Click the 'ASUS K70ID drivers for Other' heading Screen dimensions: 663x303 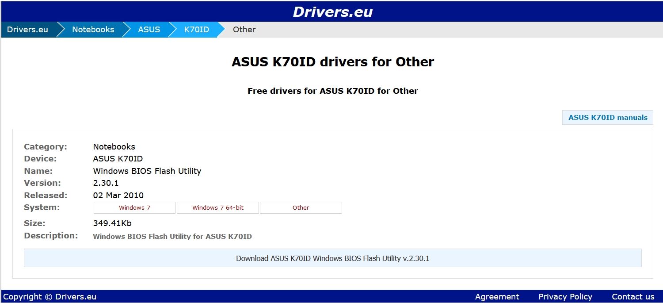[332, 62]
